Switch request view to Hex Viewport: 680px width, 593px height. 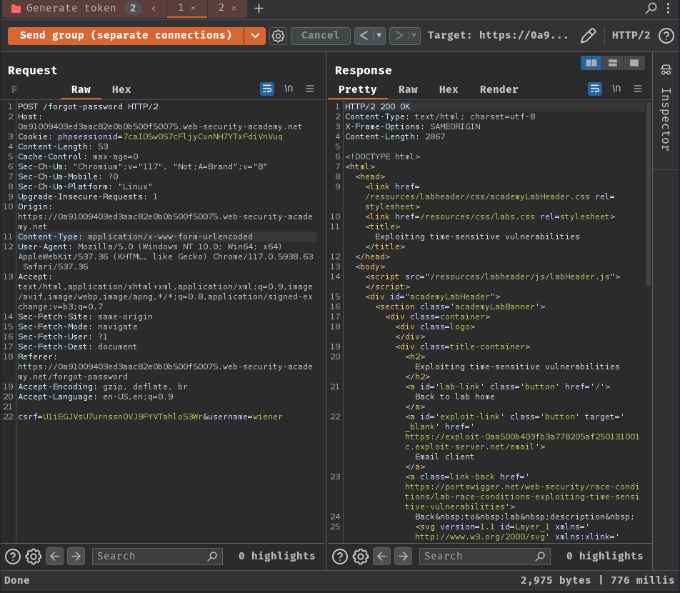[121, 89]
